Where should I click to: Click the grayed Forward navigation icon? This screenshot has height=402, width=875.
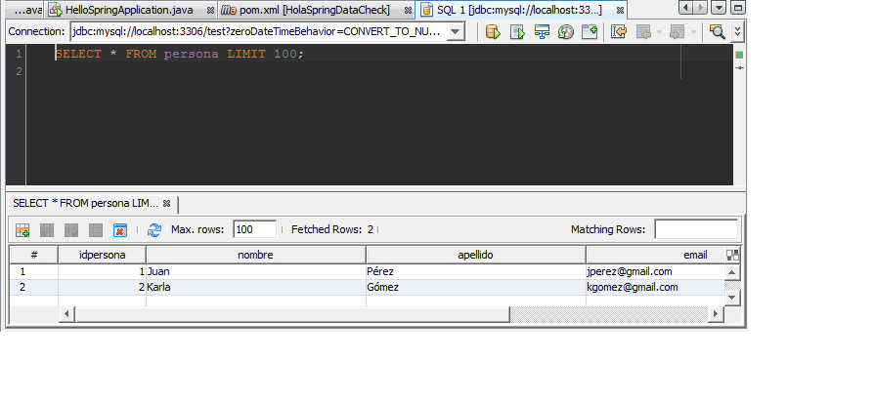pyautogui.click(x=677, y=32)
